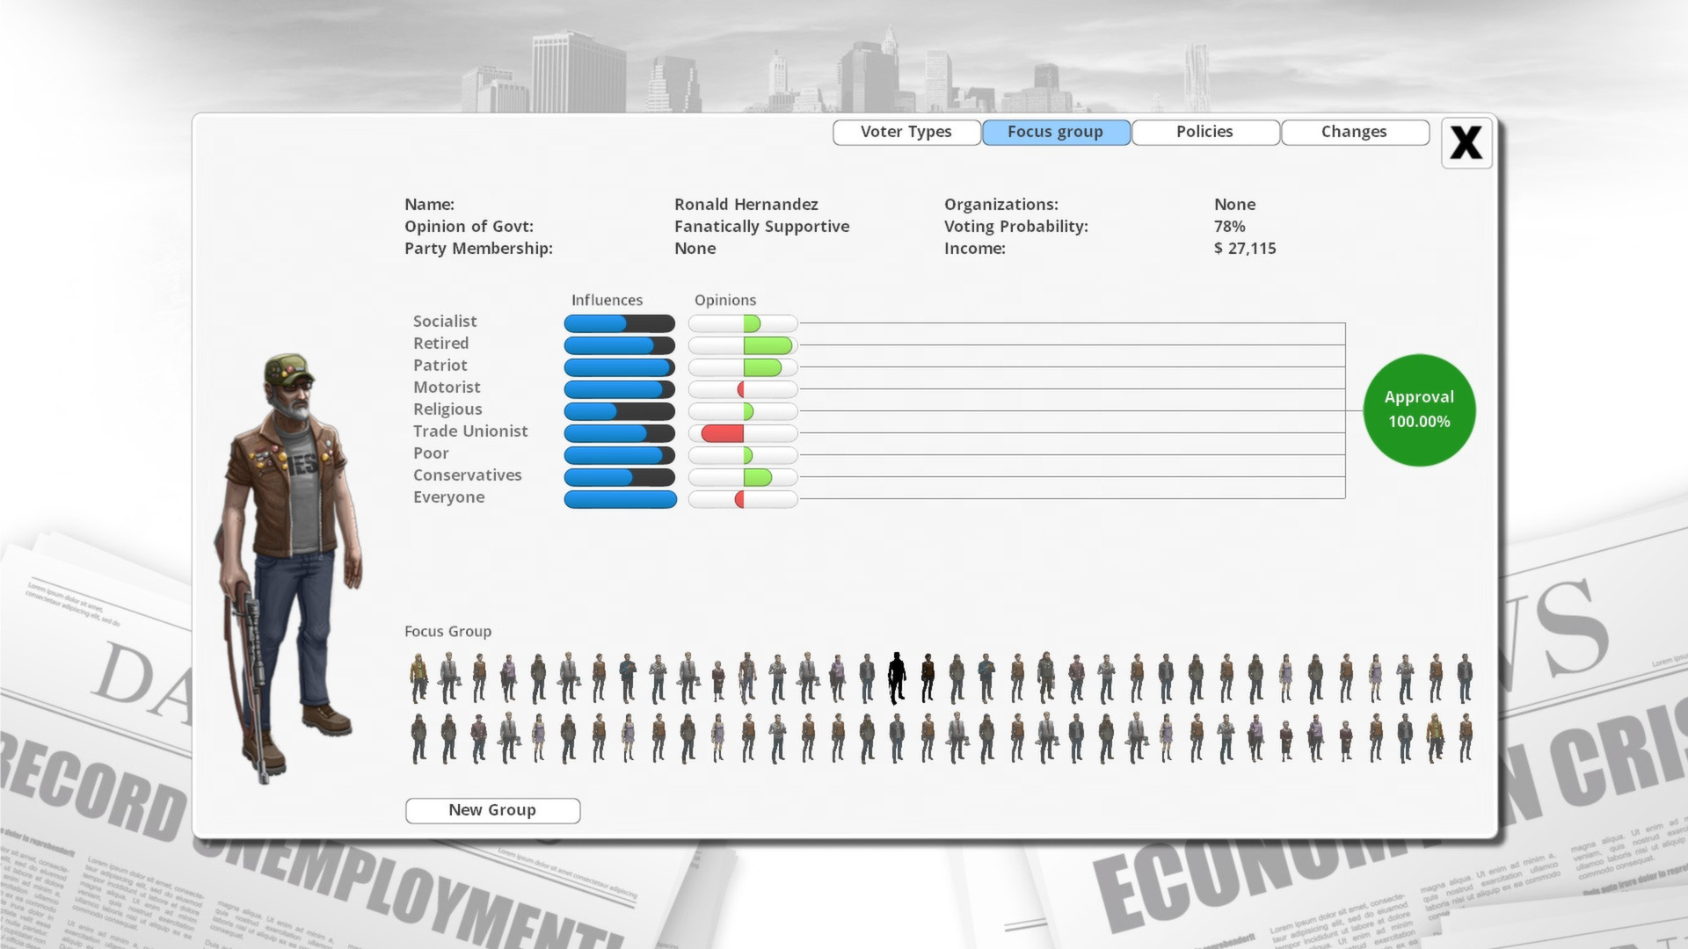Switch to the Policies tab
The width and height of the screenshot is (1688, 949).
[x=1204, y=130]
